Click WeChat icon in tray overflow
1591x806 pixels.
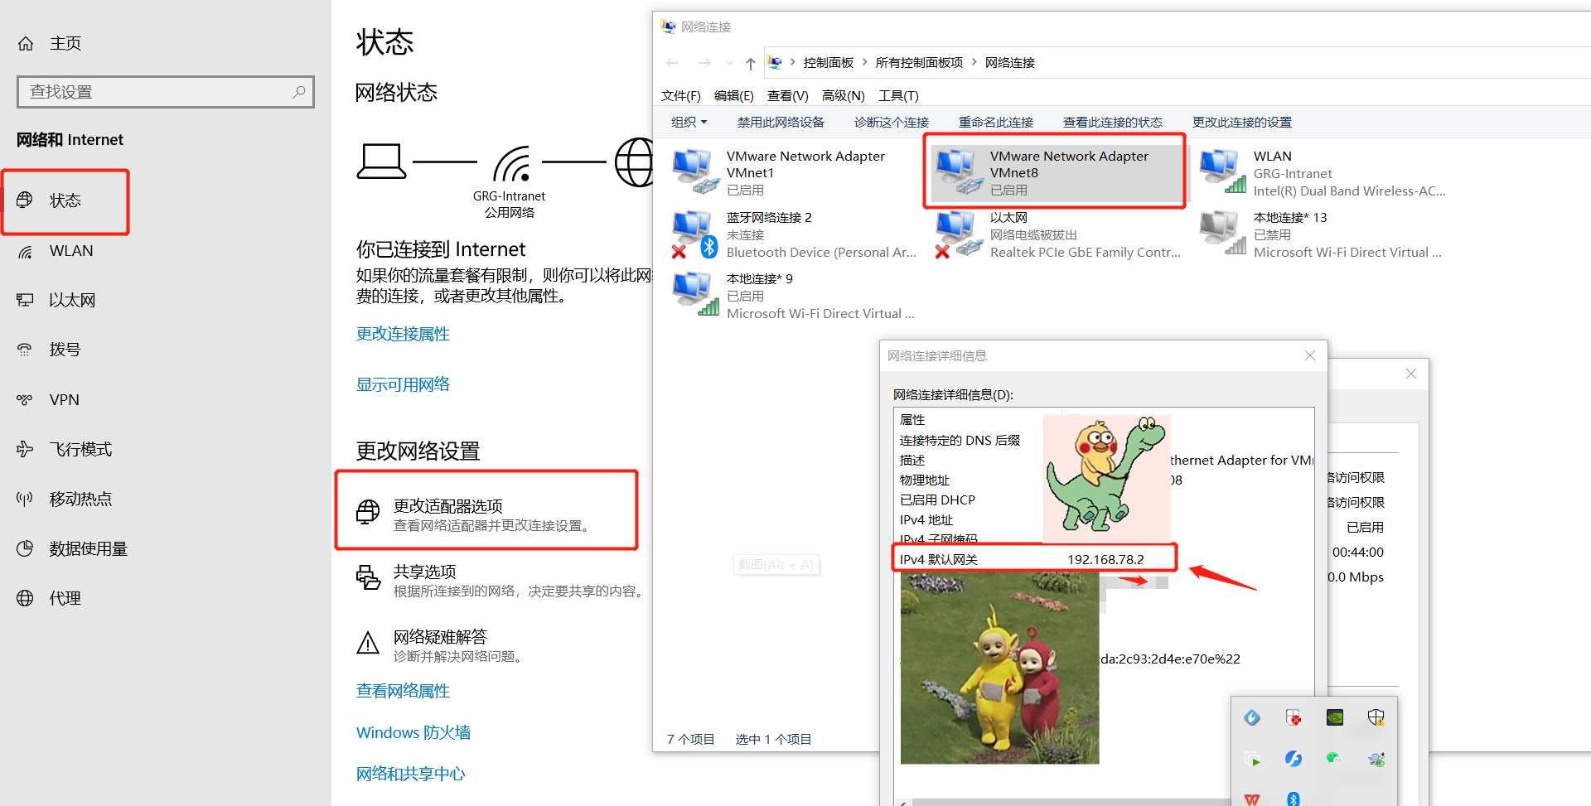point(1334,759)
